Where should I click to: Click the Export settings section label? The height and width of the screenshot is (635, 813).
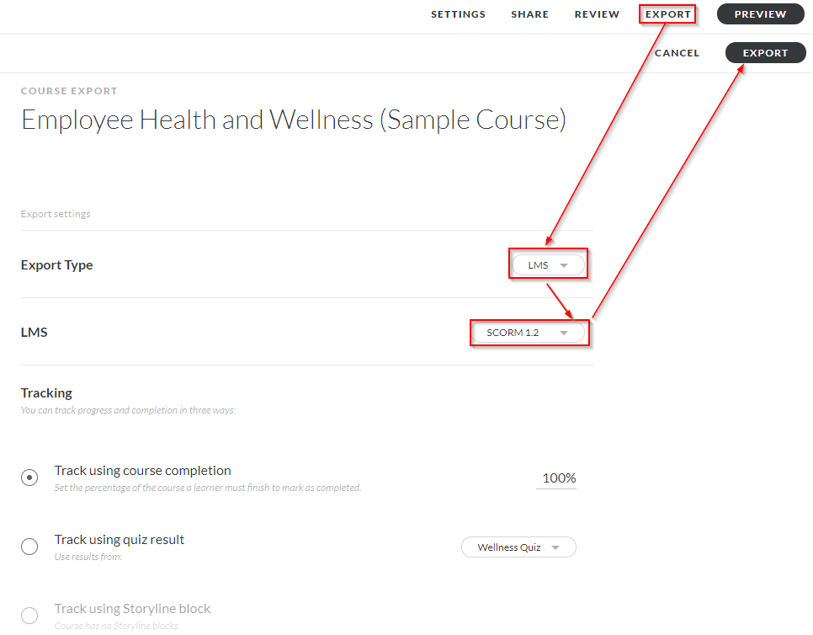tap(56, 213)
